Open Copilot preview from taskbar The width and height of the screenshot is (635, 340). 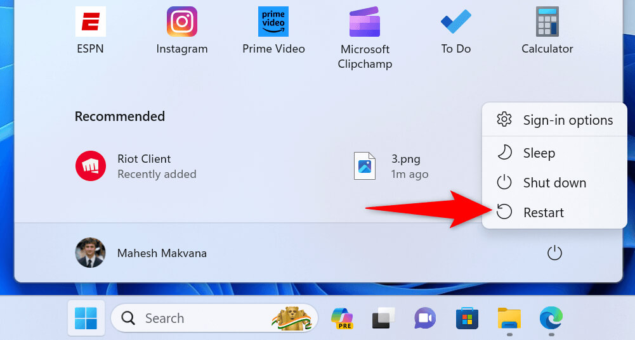click(x=342, y=318)
